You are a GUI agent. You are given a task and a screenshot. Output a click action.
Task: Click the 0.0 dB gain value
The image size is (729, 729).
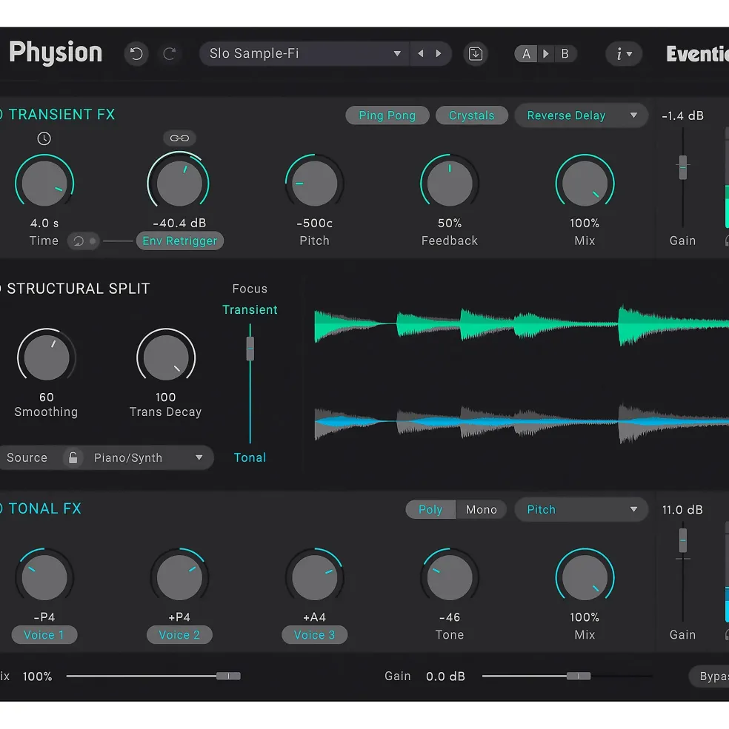[445, 676]
